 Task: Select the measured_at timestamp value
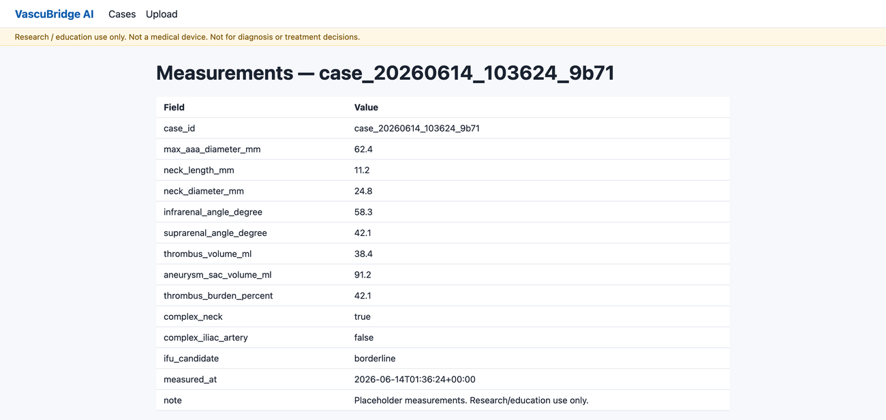pos(415,379)
